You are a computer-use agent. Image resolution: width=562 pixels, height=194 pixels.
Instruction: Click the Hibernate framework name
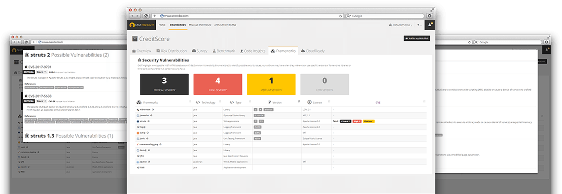(x=145, y=109)
